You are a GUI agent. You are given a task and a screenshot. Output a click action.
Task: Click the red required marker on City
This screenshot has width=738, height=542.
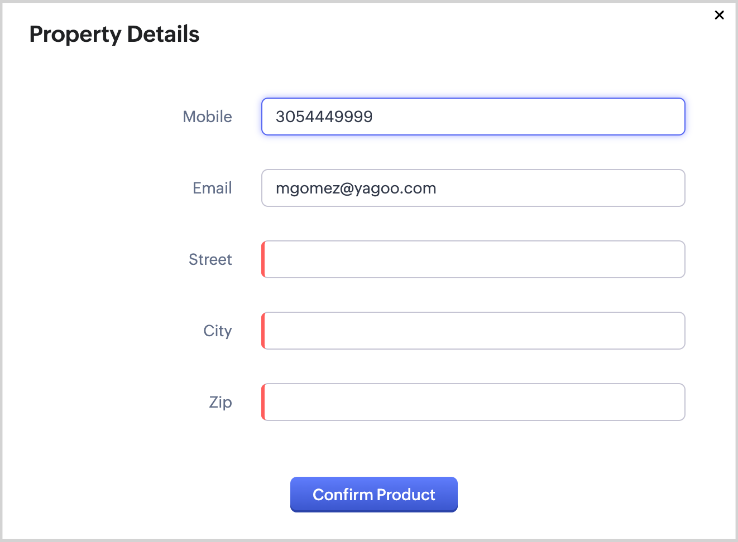pyautogui.click(x=263, y=331)
